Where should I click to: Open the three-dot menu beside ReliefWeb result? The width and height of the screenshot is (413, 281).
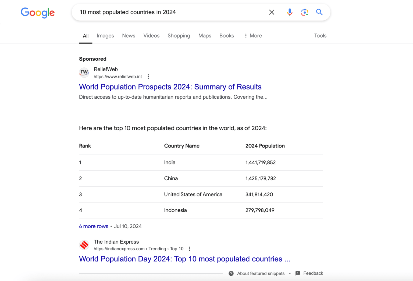(148, 76)
